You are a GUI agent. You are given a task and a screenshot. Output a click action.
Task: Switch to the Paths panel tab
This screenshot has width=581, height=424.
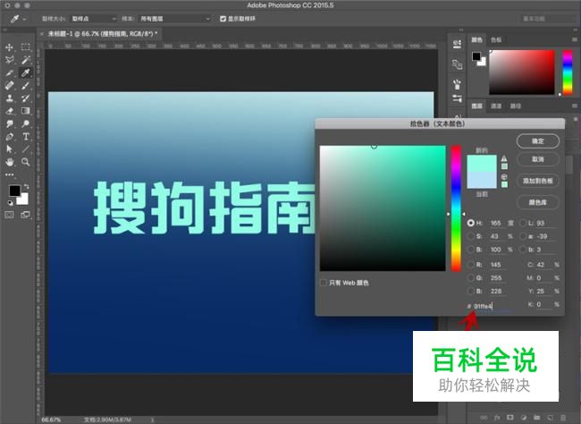coord(515,106)
